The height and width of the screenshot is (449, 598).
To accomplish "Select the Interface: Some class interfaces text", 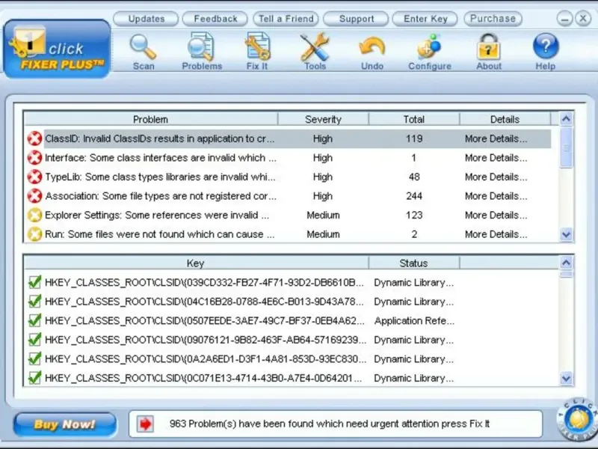I will (x=161, y=158).
